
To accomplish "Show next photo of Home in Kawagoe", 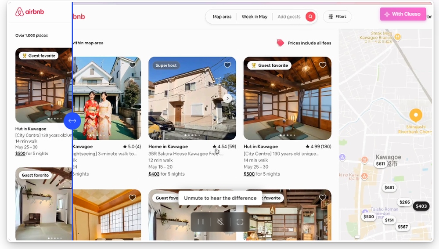I will [227, 98].
